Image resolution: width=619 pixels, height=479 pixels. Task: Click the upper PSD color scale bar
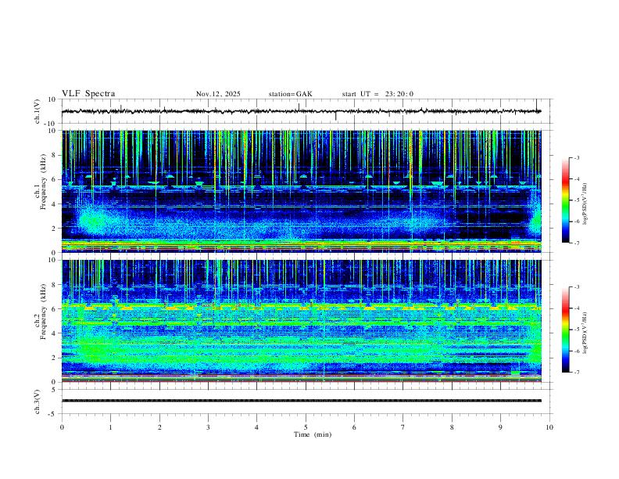pyautogui.click(x=565, y=200)
